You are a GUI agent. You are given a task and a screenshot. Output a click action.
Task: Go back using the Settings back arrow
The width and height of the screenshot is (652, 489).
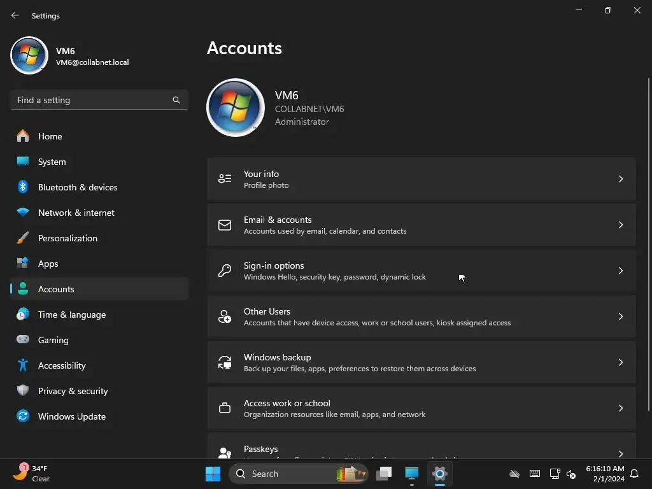(15, 15)
